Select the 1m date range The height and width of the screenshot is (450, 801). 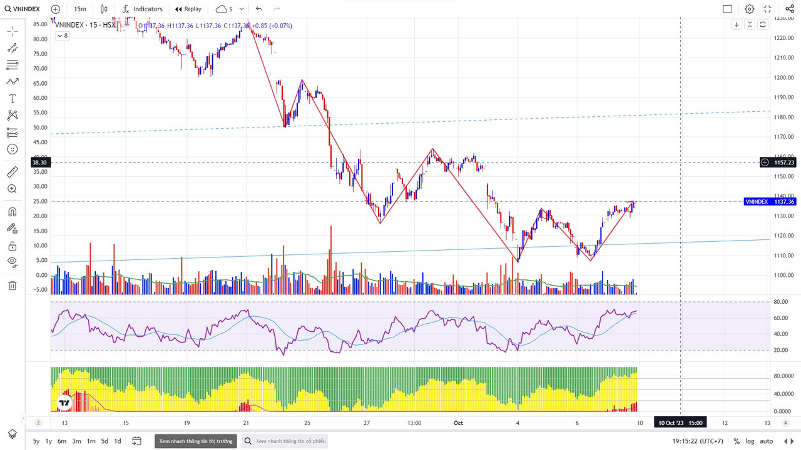pos(91,441)
